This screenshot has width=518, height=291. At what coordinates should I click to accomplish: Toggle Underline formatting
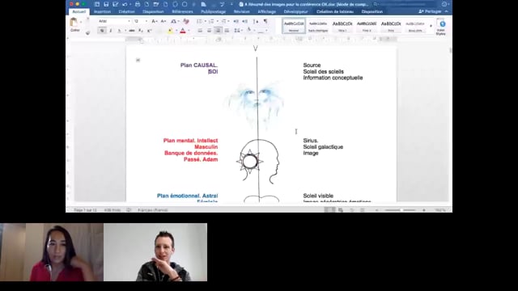(x=119, y=31)
